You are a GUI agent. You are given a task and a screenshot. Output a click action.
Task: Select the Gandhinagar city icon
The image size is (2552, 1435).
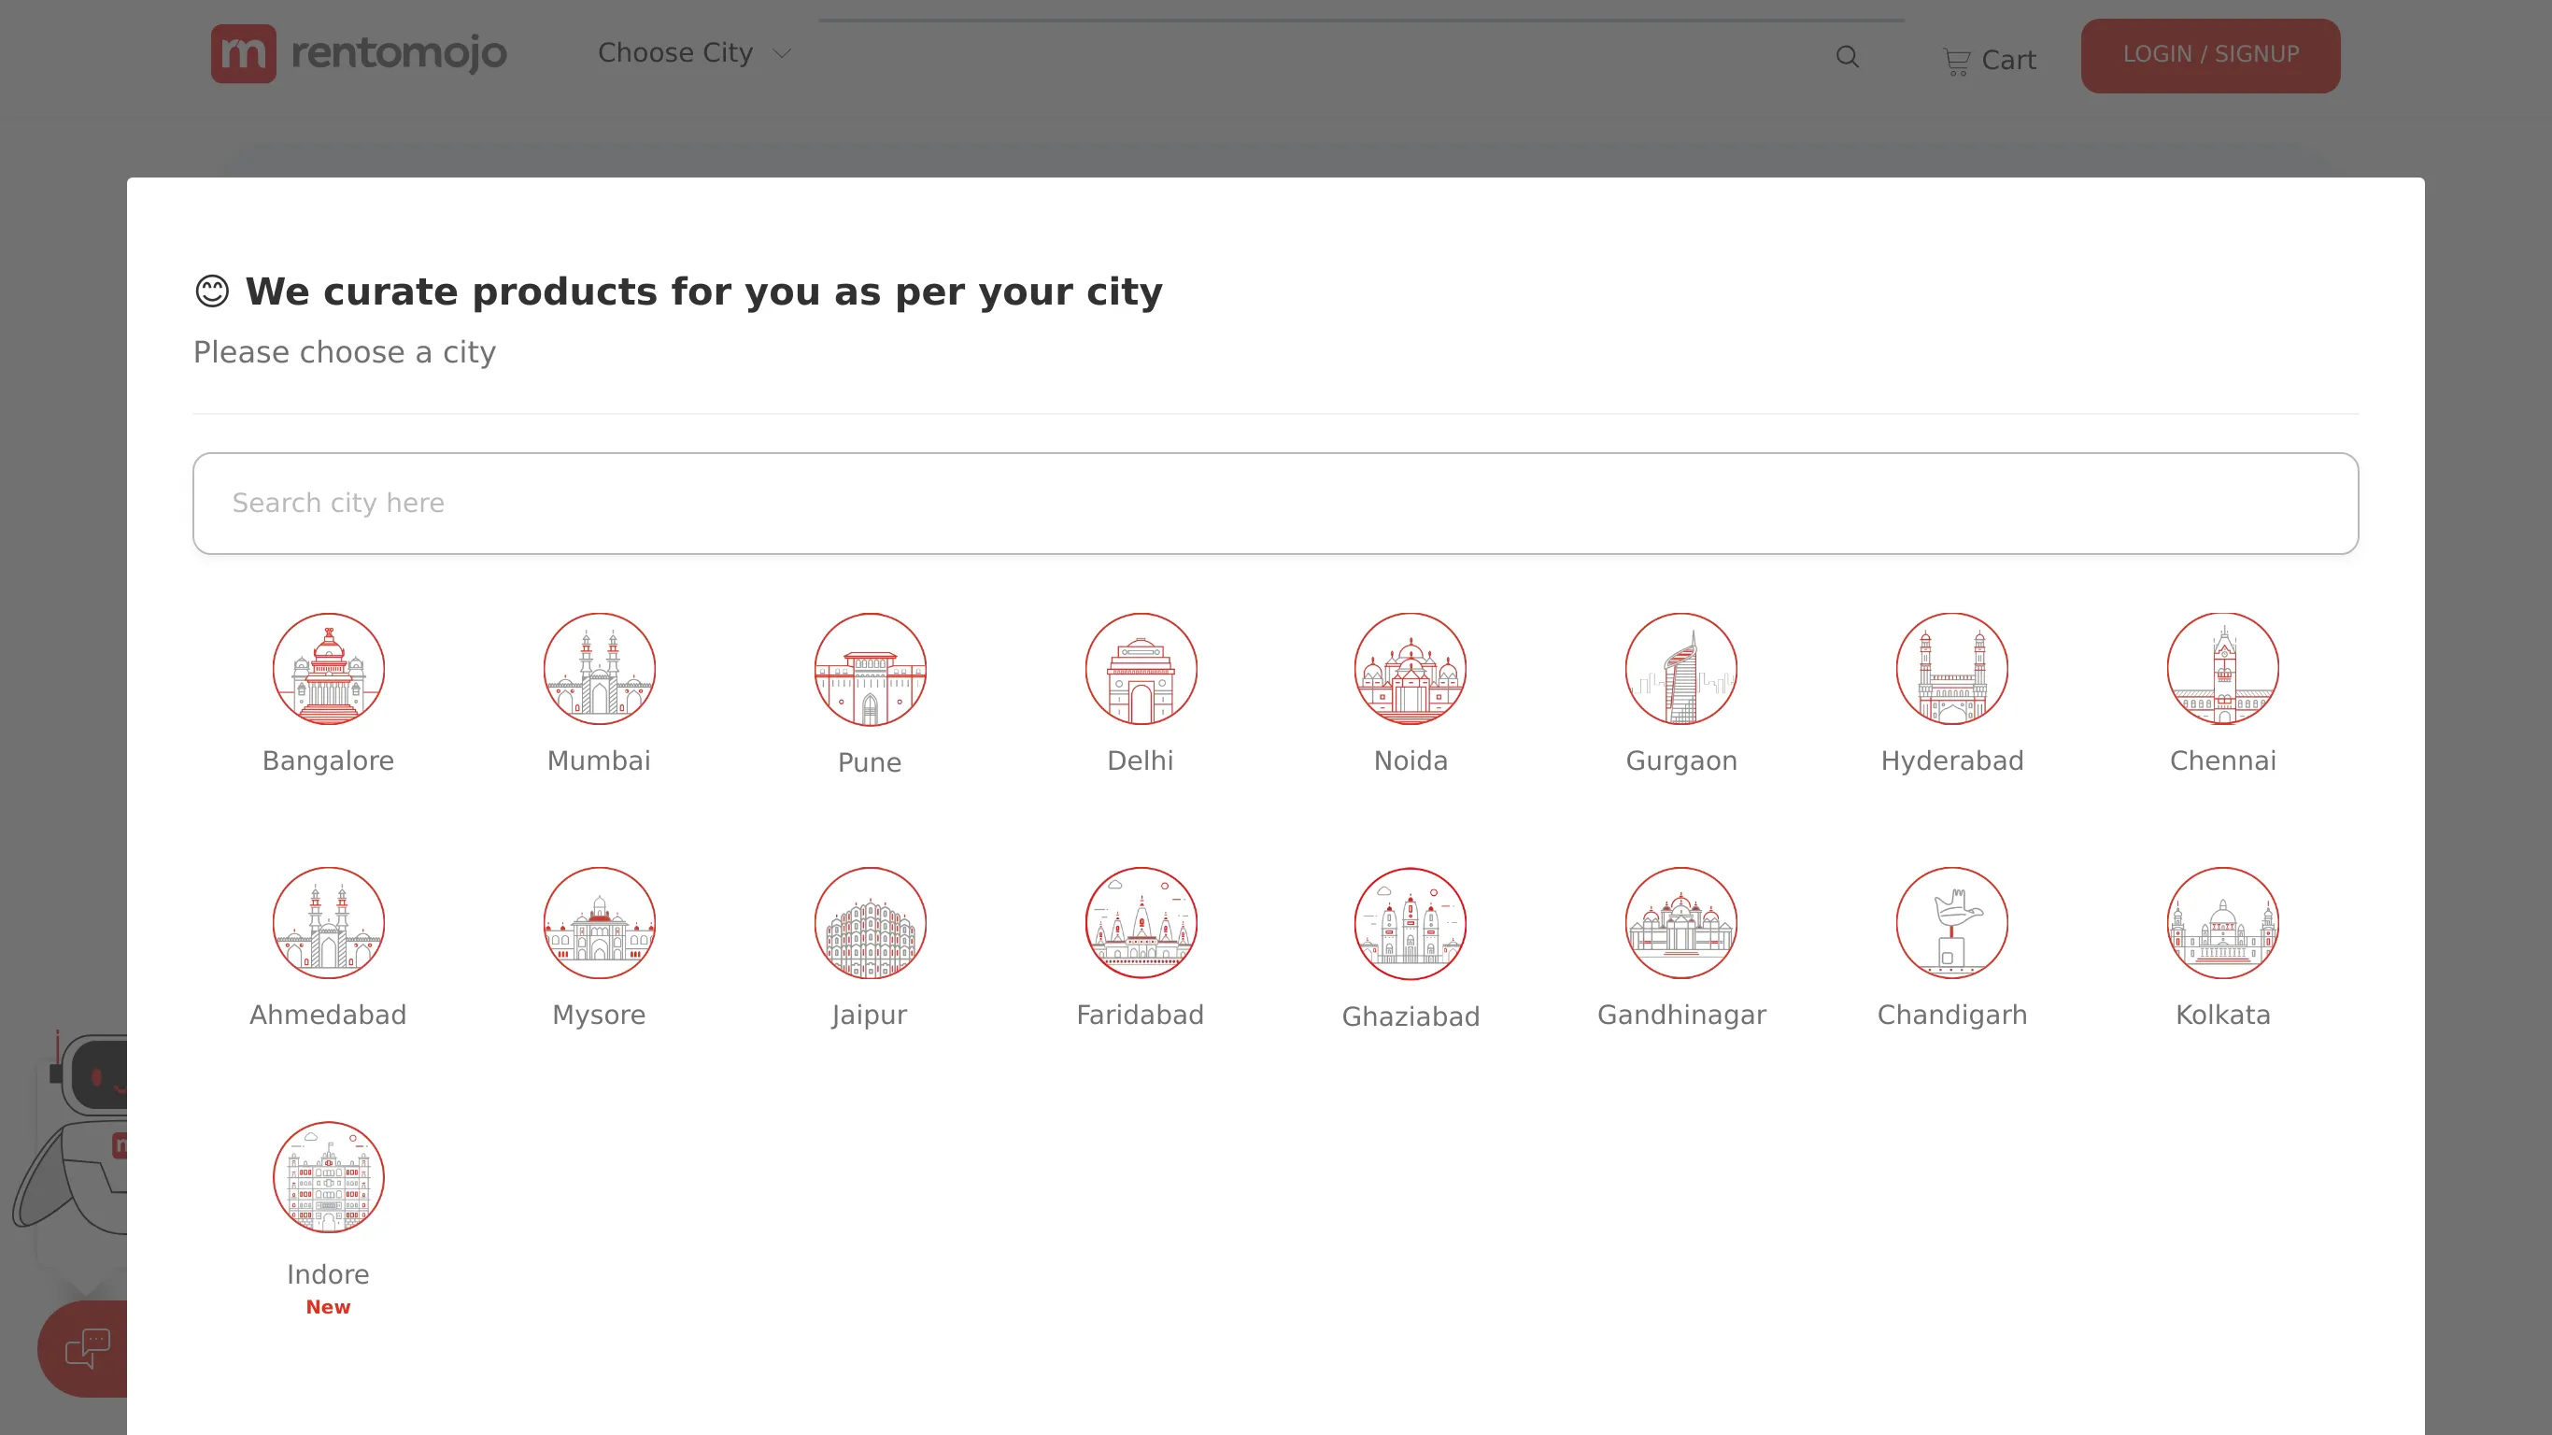tap(1681, 923)
